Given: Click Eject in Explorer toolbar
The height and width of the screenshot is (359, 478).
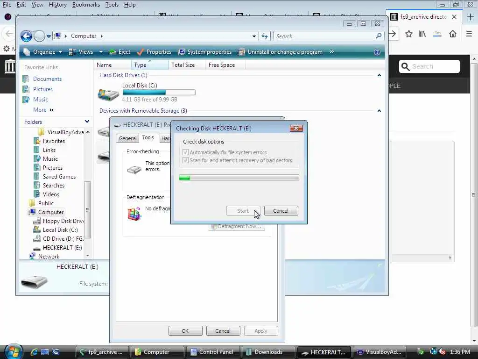Looking at the screenshot, I should click(120, 52).
